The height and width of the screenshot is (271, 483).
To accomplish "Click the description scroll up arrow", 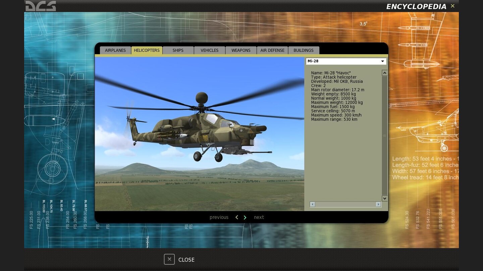I will [385, 73].
